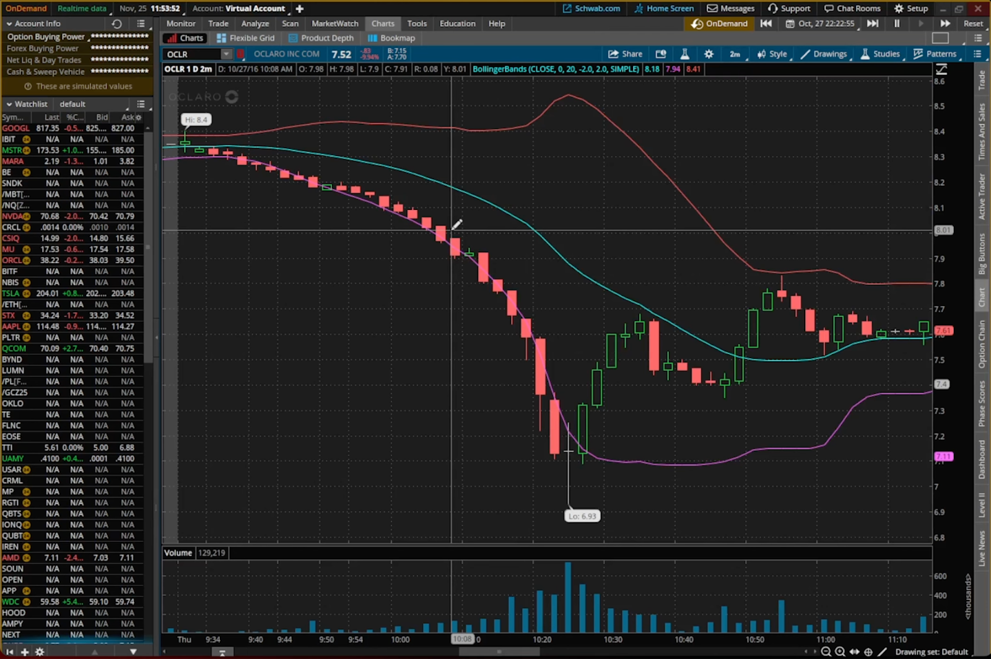Click the quote alert icon next to Share
Screen dimensions: 991x659
(x=661, y=54)
